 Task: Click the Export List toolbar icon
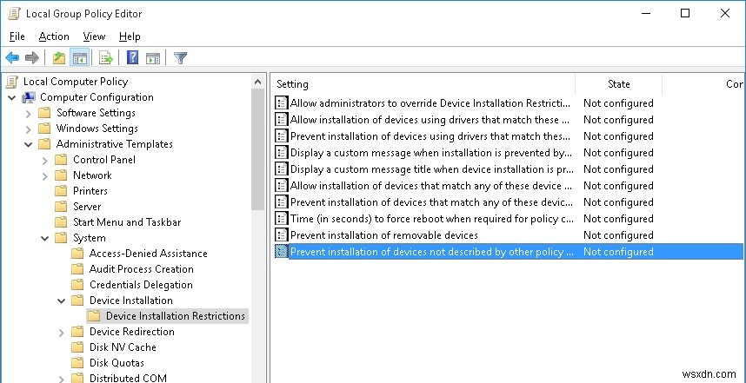[106, 58]
